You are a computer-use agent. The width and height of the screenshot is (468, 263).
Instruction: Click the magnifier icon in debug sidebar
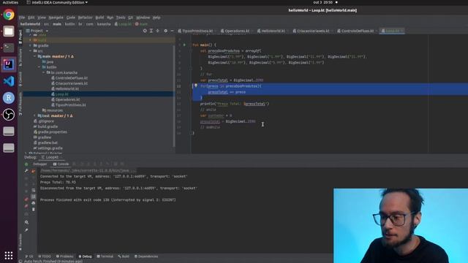click(26, 222)
